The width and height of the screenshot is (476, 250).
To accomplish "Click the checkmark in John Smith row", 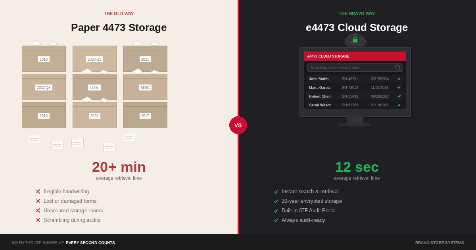I will pos(399,79).
